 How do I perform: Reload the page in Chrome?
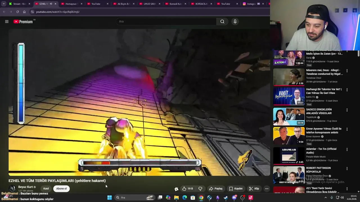pyautogui.click(x=17, y=12)
